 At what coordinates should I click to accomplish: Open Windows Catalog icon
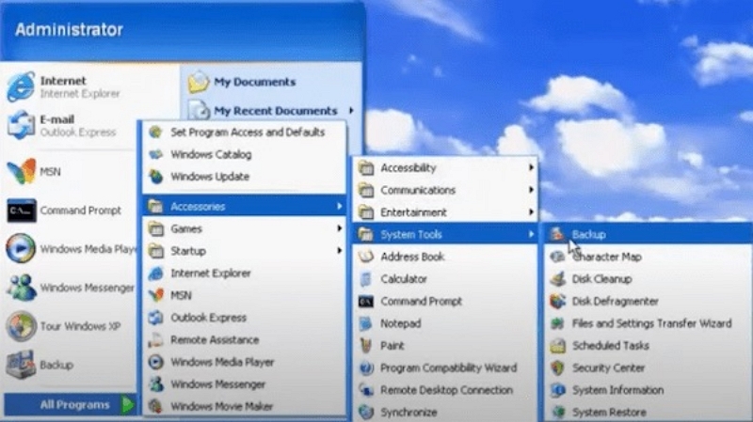tap(155, 154)
